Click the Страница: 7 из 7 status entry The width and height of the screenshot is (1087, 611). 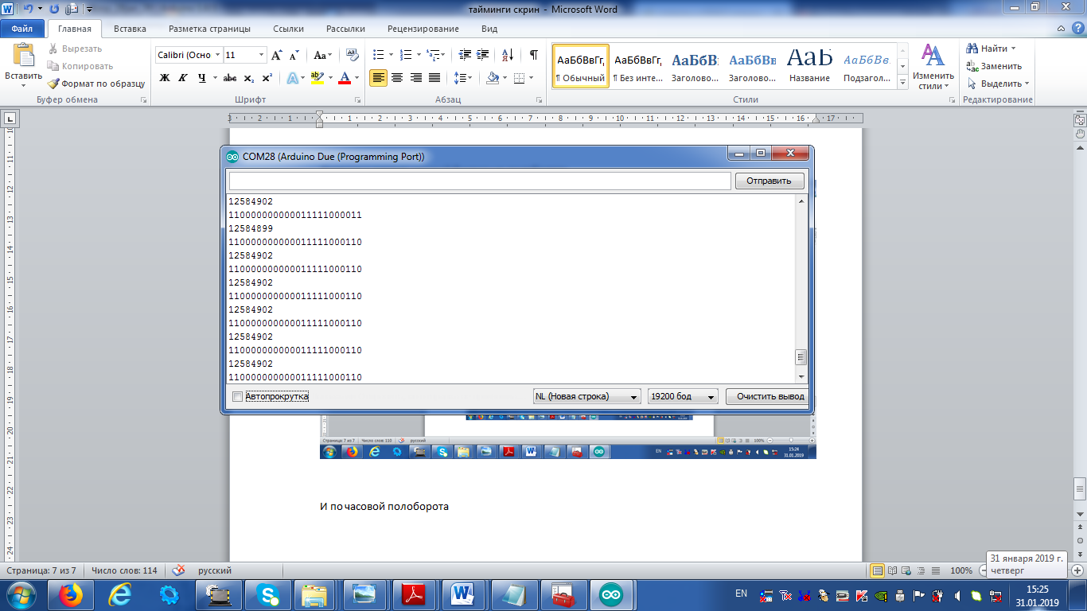41,570
